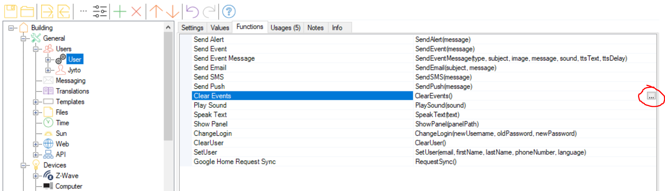Expand the Jyrto user node
The width and height of the screenshot is (665, 191).
[x=48, y=70]
